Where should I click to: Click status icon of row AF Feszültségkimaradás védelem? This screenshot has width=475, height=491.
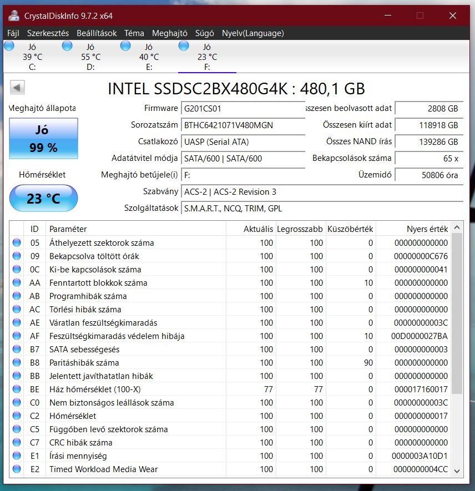point(17,336)
